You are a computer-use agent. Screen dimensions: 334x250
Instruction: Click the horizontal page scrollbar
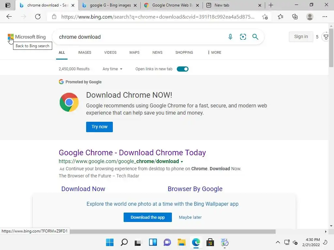pos(173,231)
